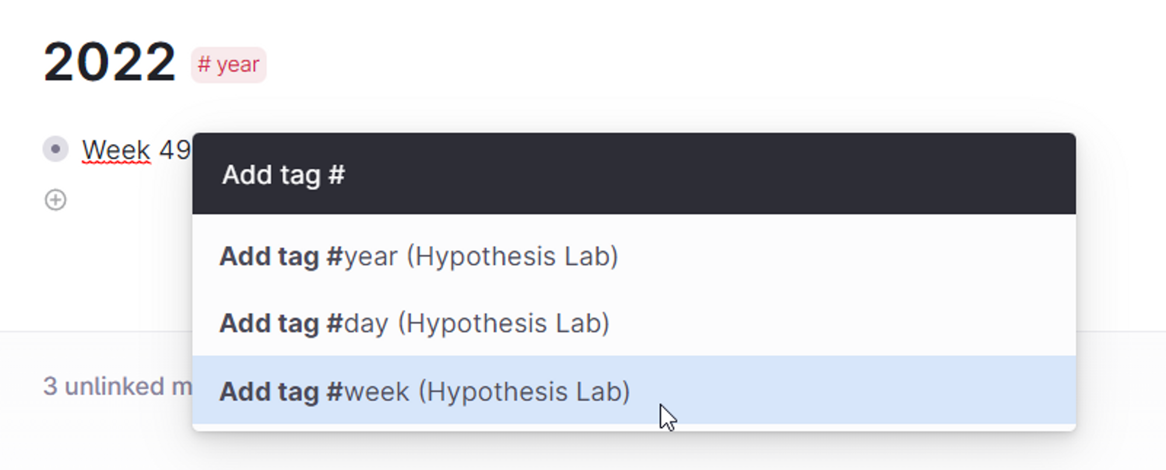Click the hash symbol in the year tag
Screen dimensions: 1166x470
point(203,64)
